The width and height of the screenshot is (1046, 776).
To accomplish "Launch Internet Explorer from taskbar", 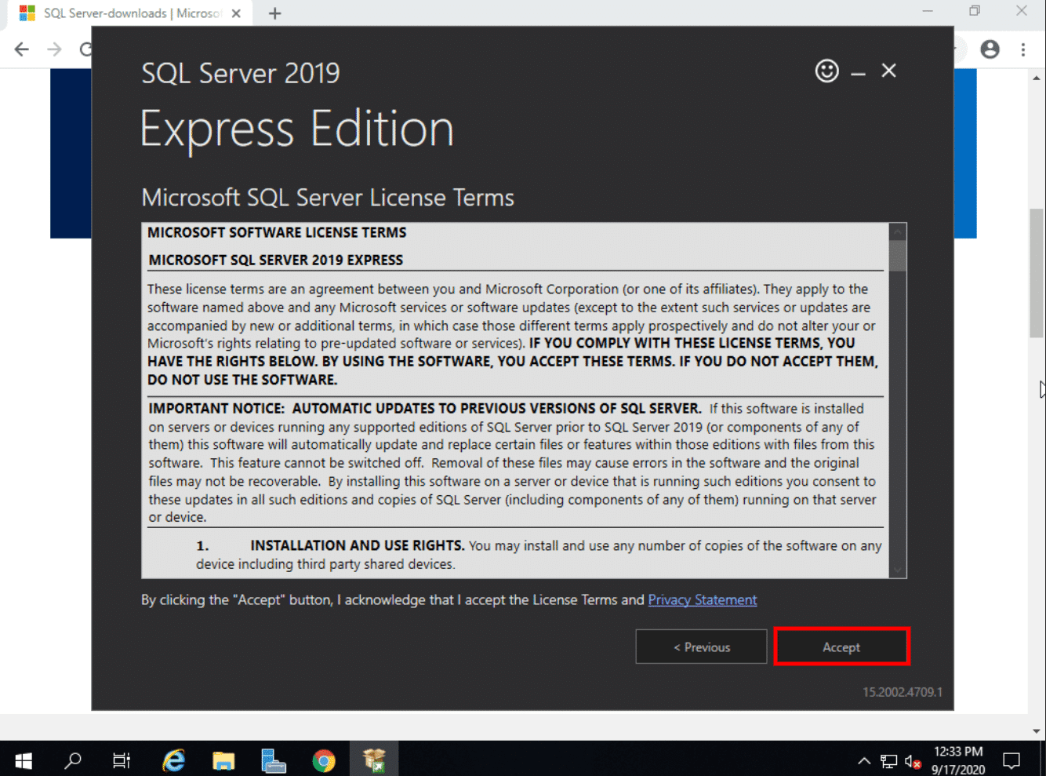I will coord(173,760).
